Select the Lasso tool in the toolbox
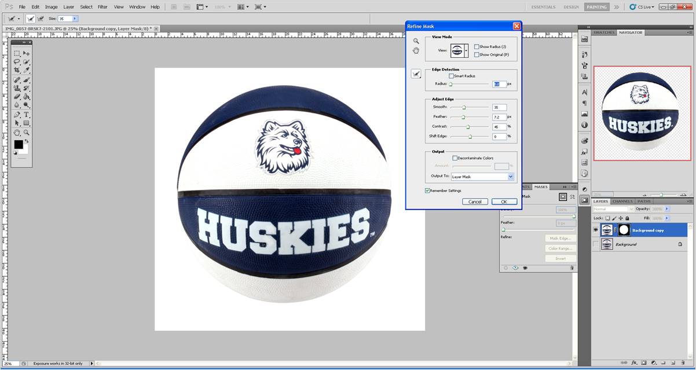This screenshot has width=696, height=370. click(x=17, y=61)
